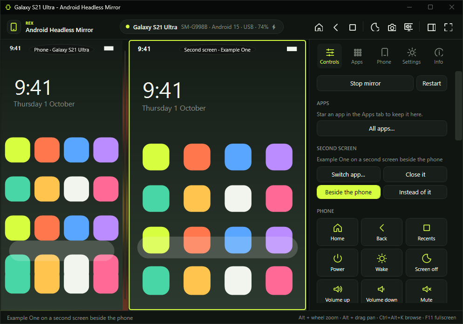Go to the Settings tab
The width and height of the screenshot is (463, 324).
[x=411, y=56]
